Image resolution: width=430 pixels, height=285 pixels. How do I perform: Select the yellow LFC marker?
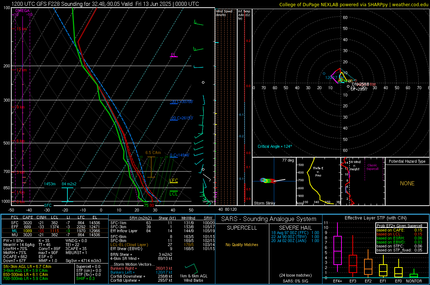(x=173, y=180)
